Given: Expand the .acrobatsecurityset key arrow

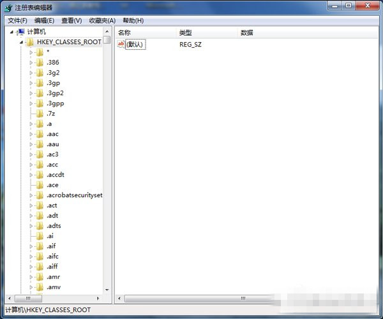Looking at the screenshot, I should tap(31, 195).
